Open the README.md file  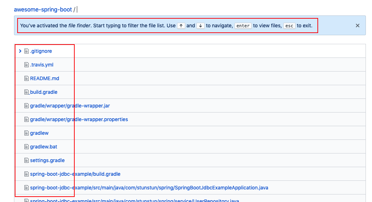click(45, 78)
